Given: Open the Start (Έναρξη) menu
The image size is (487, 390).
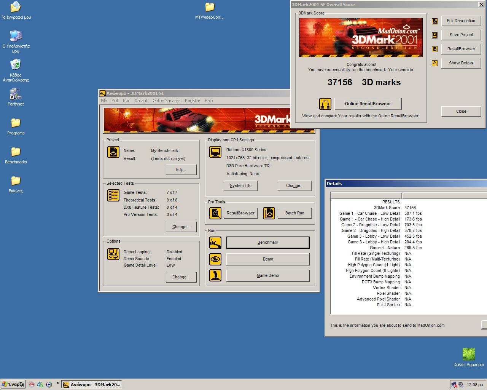Looking at the screenshot, I should (x=13, y=384).
